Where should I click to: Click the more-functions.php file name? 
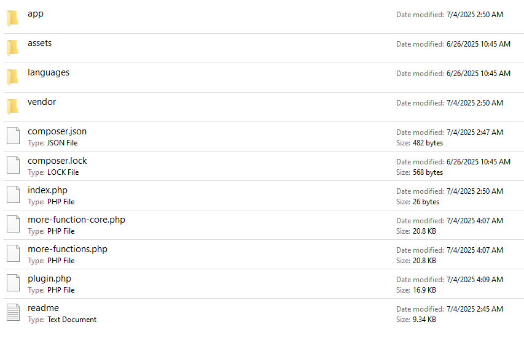click(x=68, y=249)
